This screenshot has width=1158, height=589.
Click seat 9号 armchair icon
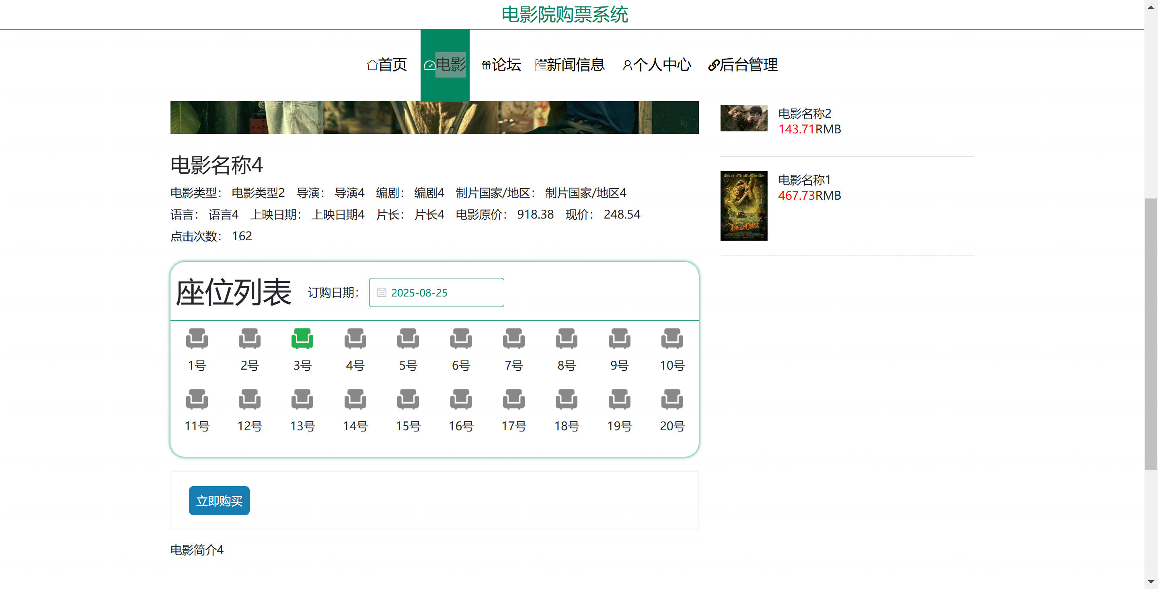click(x=619, y=339)
